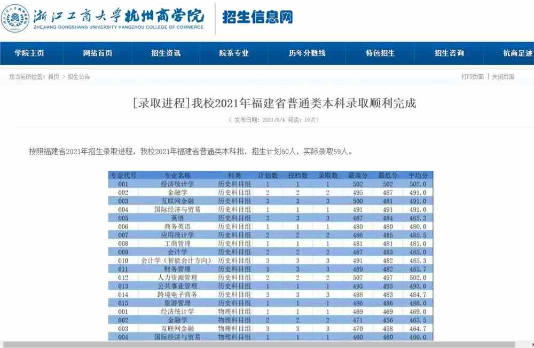Click the paragraph mentioning 招生计划60人
Screen dimensions: 534x348
pos(191,152)
